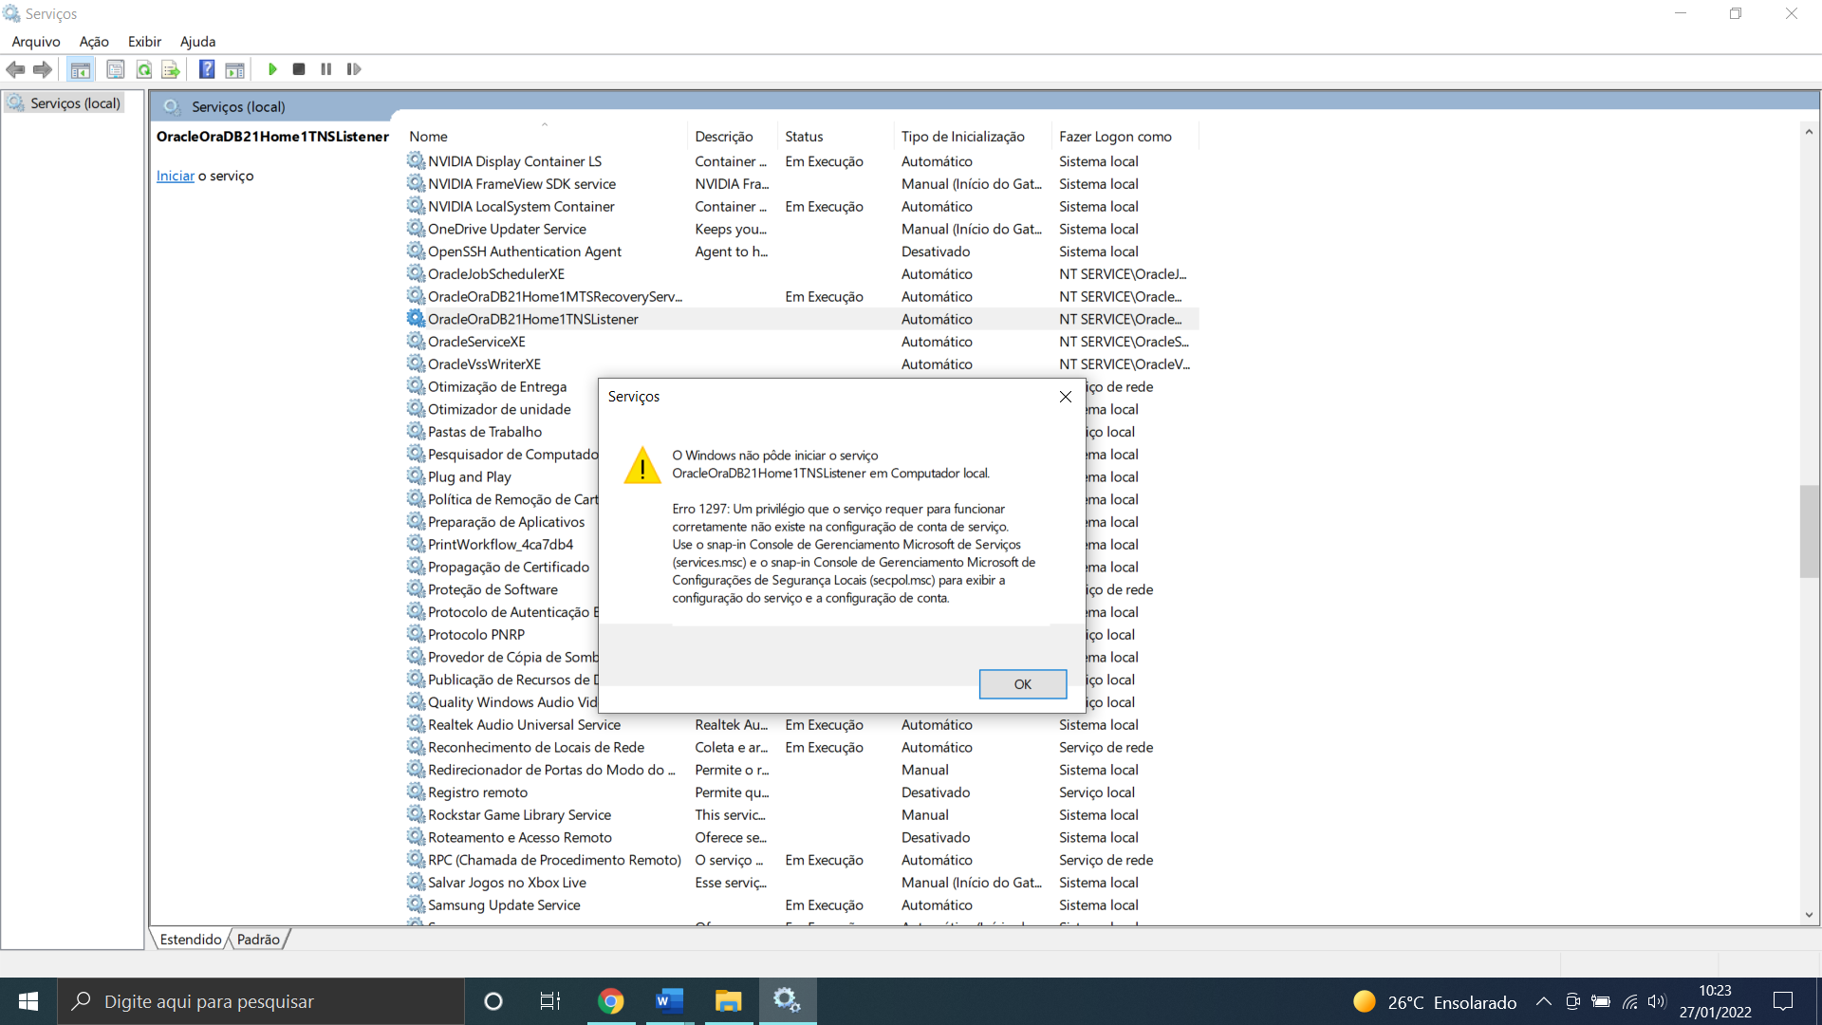Click the Services app taskbar icon

tap(787, 1001)
